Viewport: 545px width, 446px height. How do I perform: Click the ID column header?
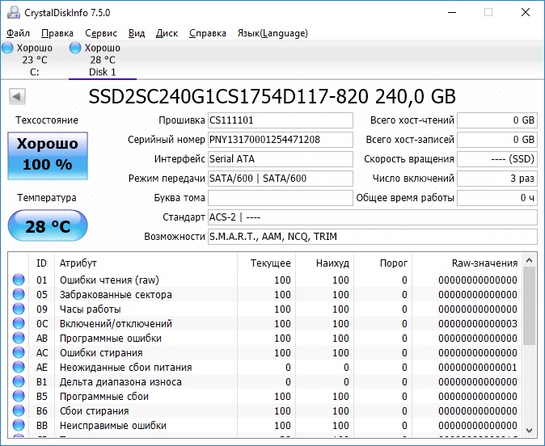(x=41, y=263)
